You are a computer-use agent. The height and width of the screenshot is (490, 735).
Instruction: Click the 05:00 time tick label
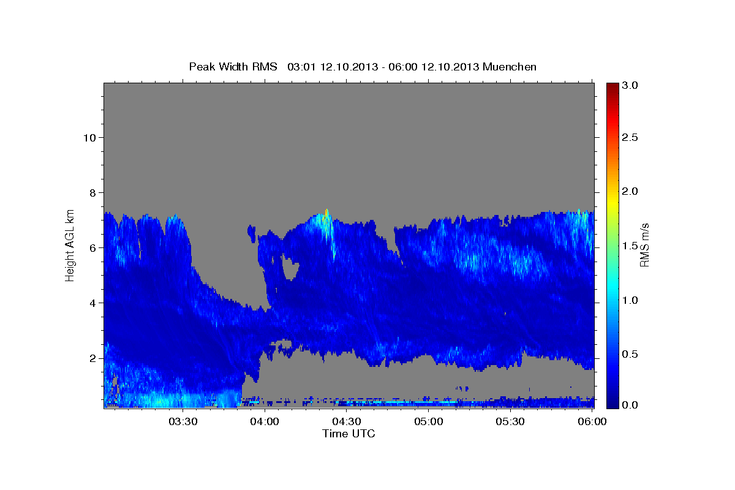pyautogui.click(x=429, y=422)
